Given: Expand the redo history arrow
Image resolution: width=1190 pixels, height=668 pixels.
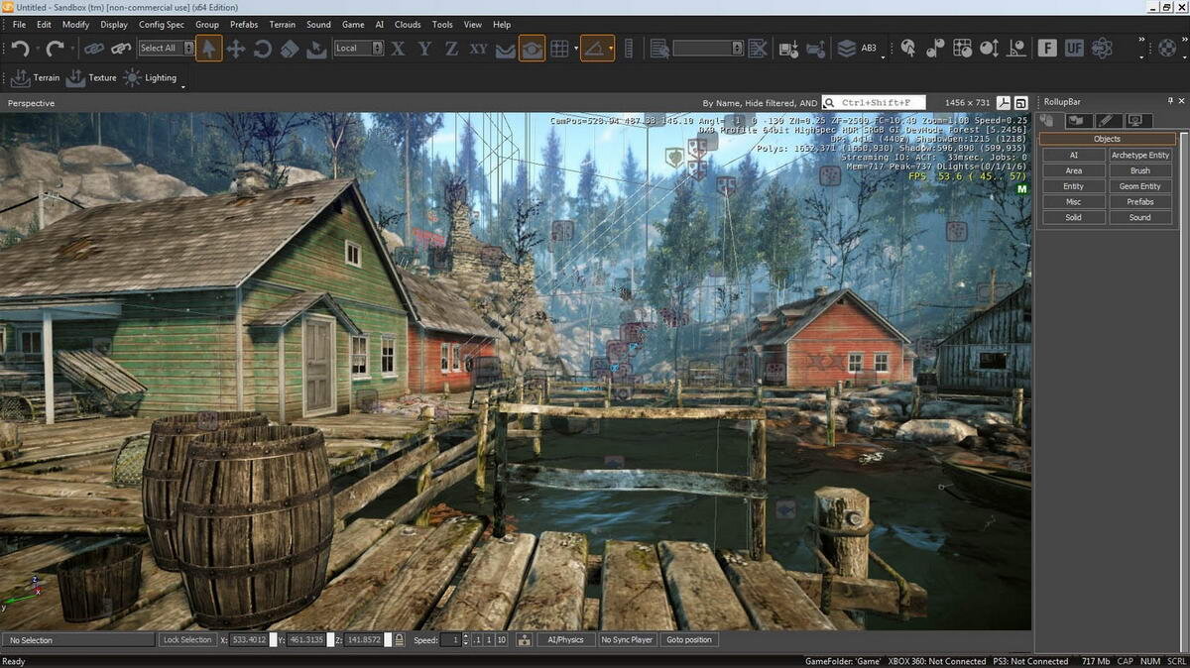Looking at the screenshot, I should coord(71,48).
